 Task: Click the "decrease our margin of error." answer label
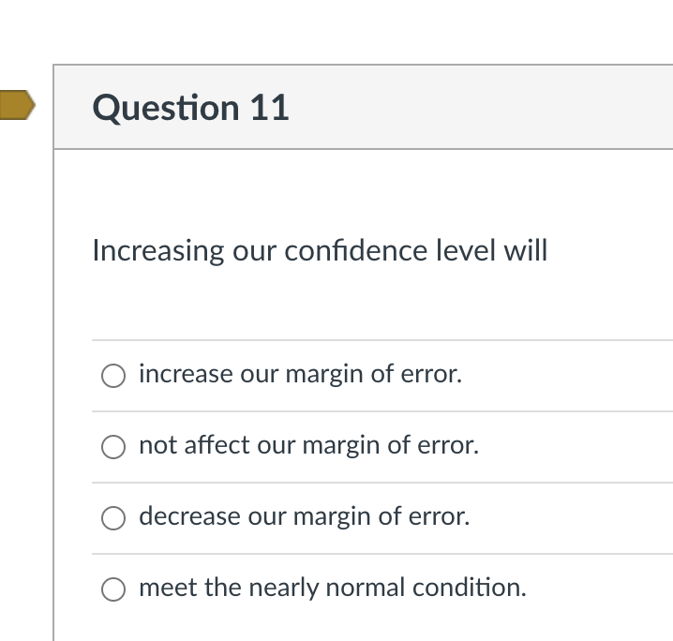[304, 516]
